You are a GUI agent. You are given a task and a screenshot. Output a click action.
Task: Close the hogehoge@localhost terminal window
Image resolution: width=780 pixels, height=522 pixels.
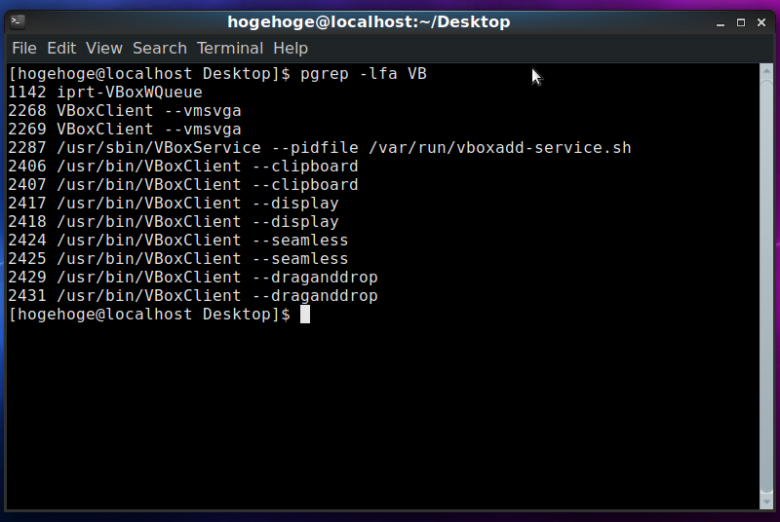click(761, 21)
